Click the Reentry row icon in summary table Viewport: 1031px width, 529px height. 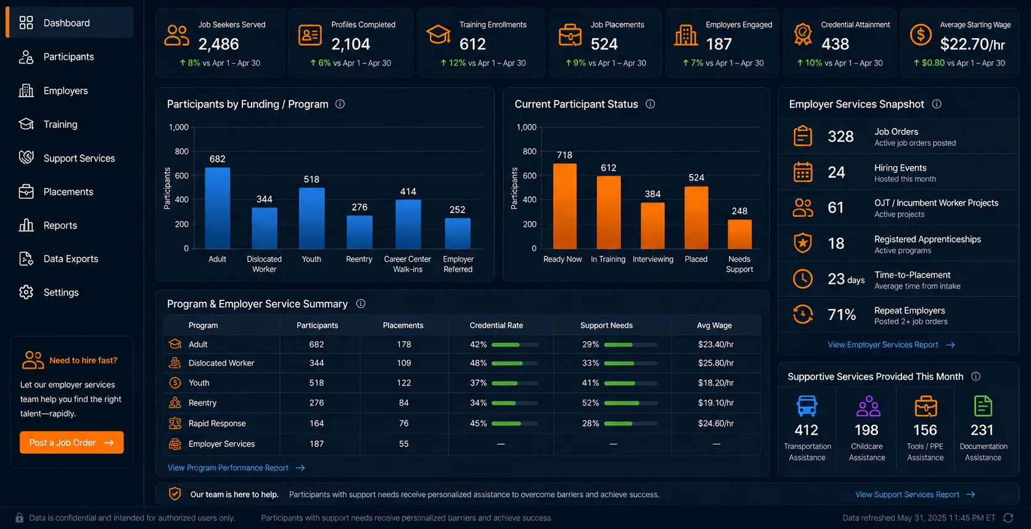(175, 403)
